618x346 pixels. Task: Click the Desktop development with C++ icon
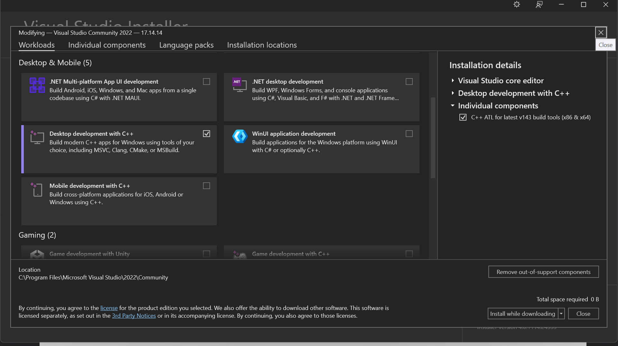point(37,137)
